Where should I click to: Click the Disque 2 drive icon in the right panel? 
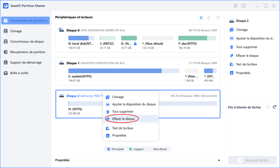232,21
